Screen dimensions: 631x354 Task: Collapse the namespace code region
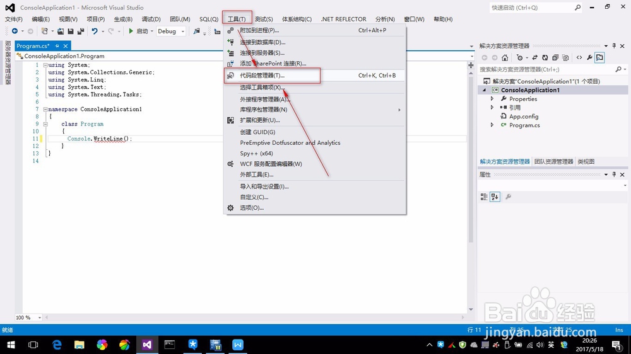(x=45, y=110)
